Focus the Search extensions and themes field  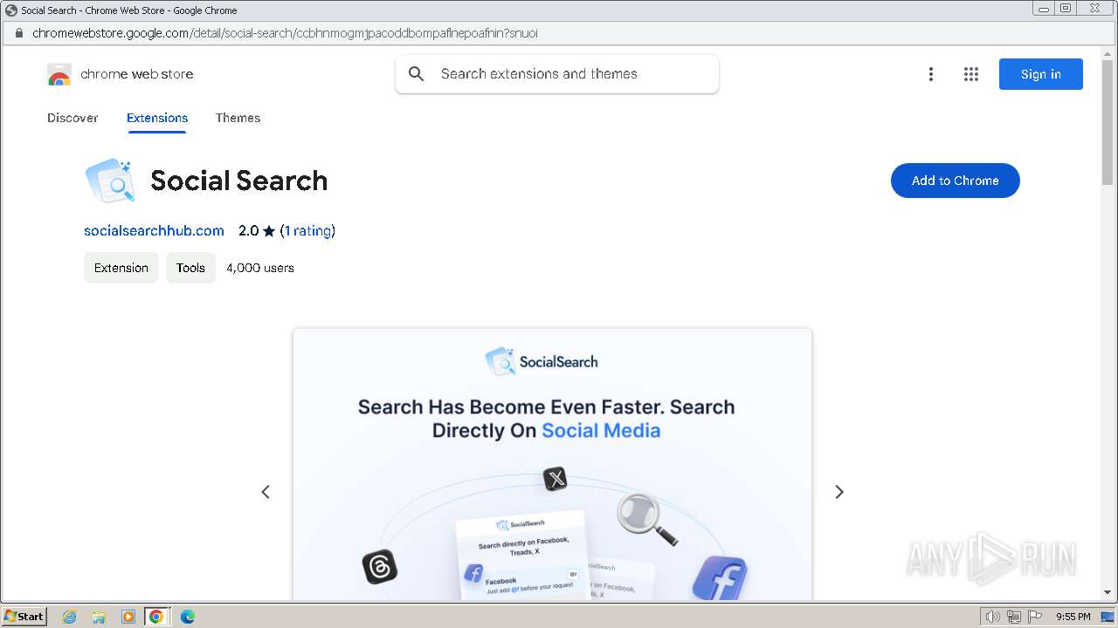coord(557,74)
